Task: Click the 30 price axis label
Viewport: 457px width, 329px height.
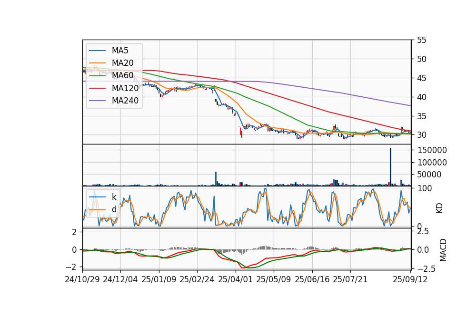Action: (x=421, y=135)
